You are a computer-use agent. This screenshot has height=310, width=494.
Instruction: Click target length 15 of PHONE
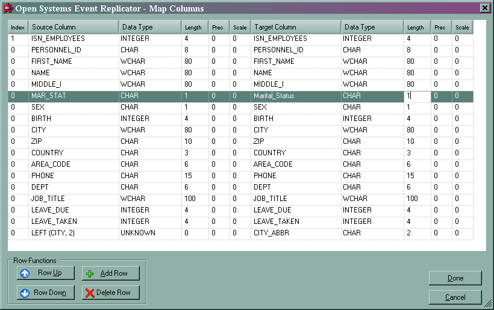417,176
